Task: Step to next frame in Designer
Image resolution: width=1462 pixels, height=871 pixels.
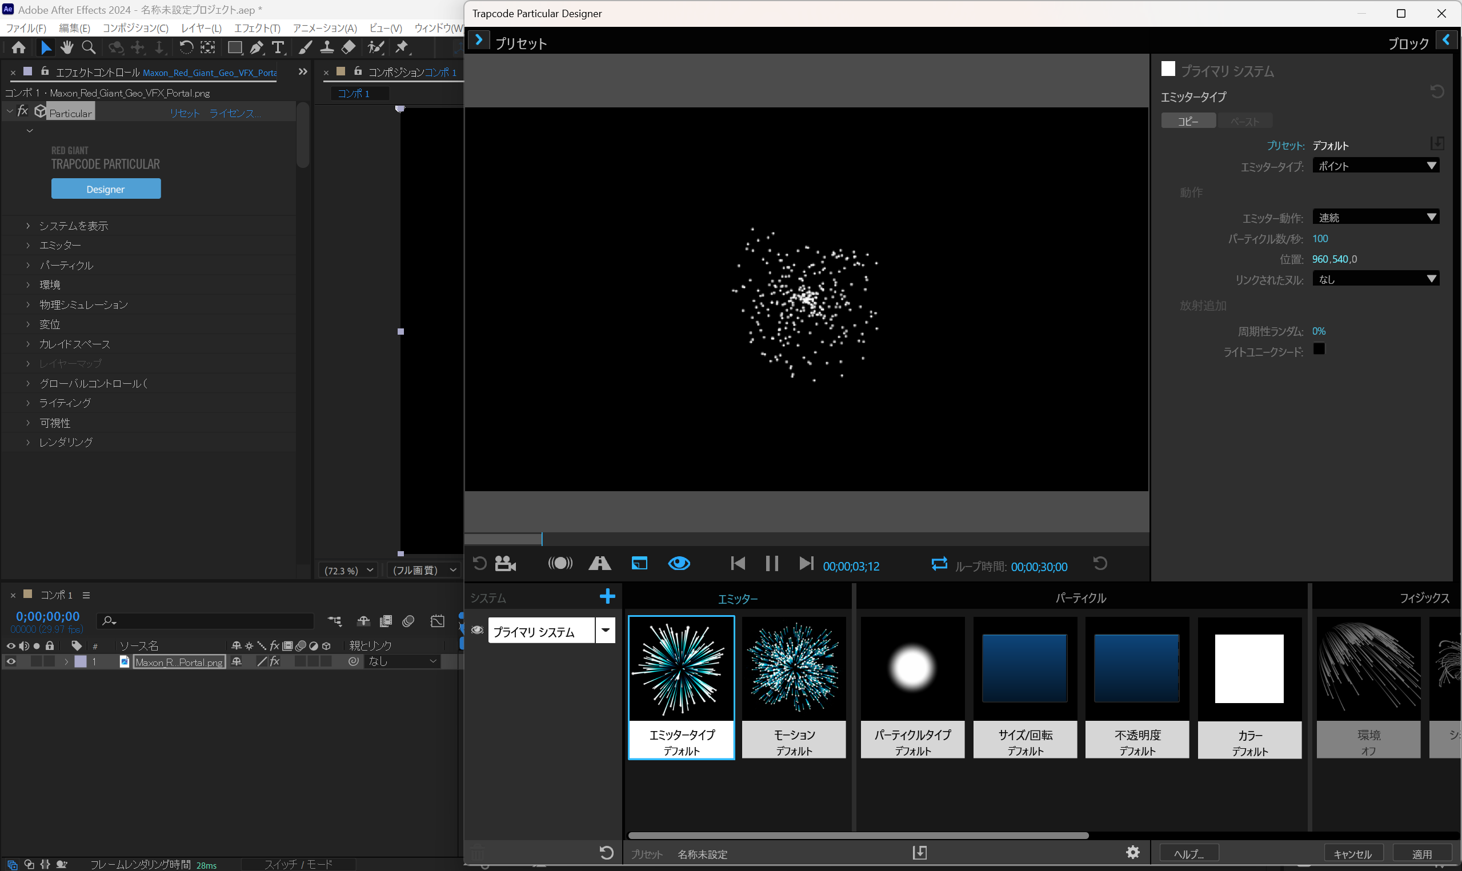Action: (807, 564)
